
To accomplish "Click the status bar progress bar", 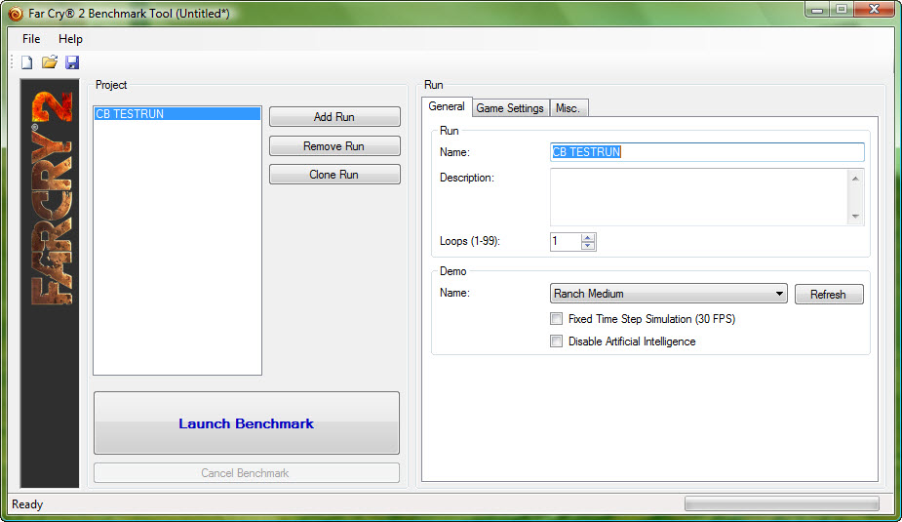I will 782,504.
